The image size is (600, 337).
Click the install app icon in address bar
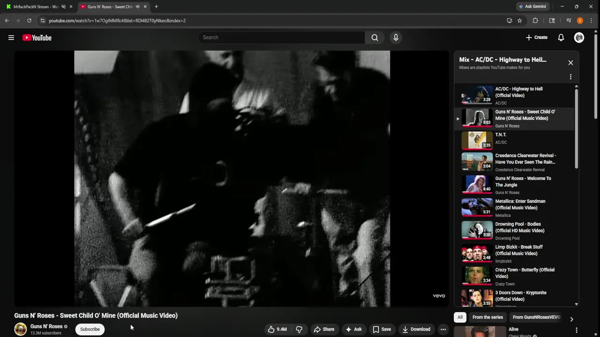pyautogui.click(x=510, y=21)
